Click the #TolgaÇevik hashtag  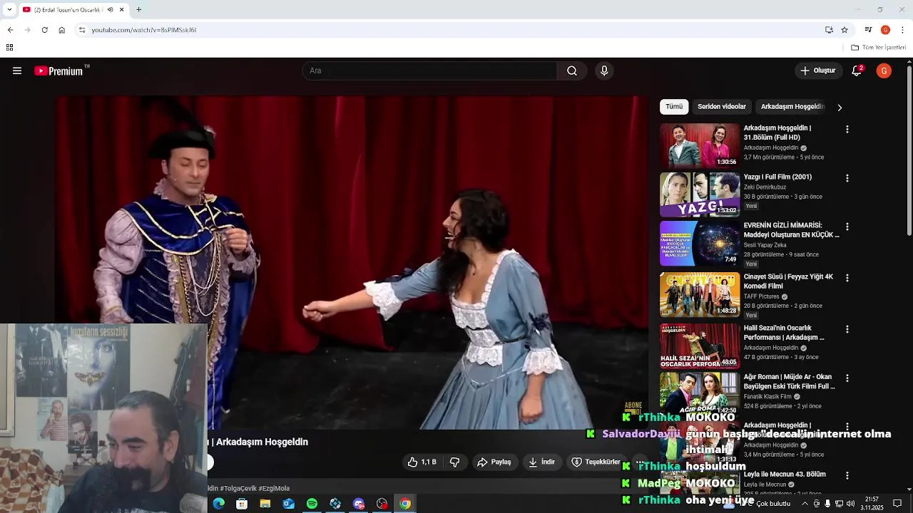pos(238,488)
